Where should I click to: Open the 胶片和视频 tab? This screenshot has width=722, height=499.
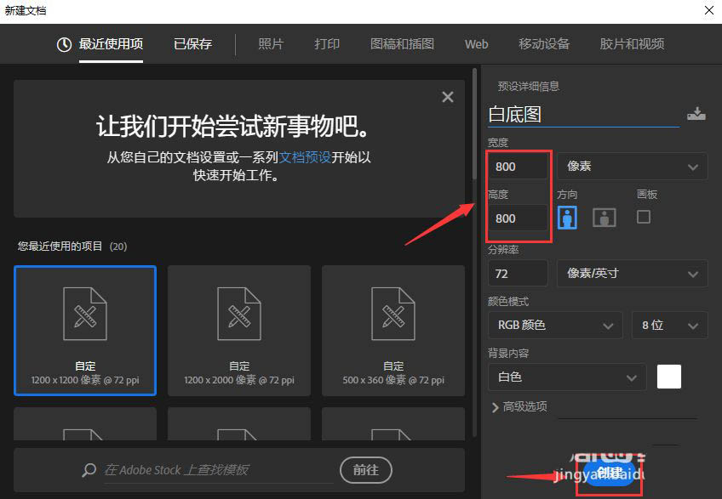pos(632,44)
